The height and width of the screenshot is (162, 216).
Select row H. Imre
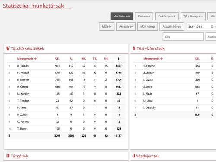66,108
